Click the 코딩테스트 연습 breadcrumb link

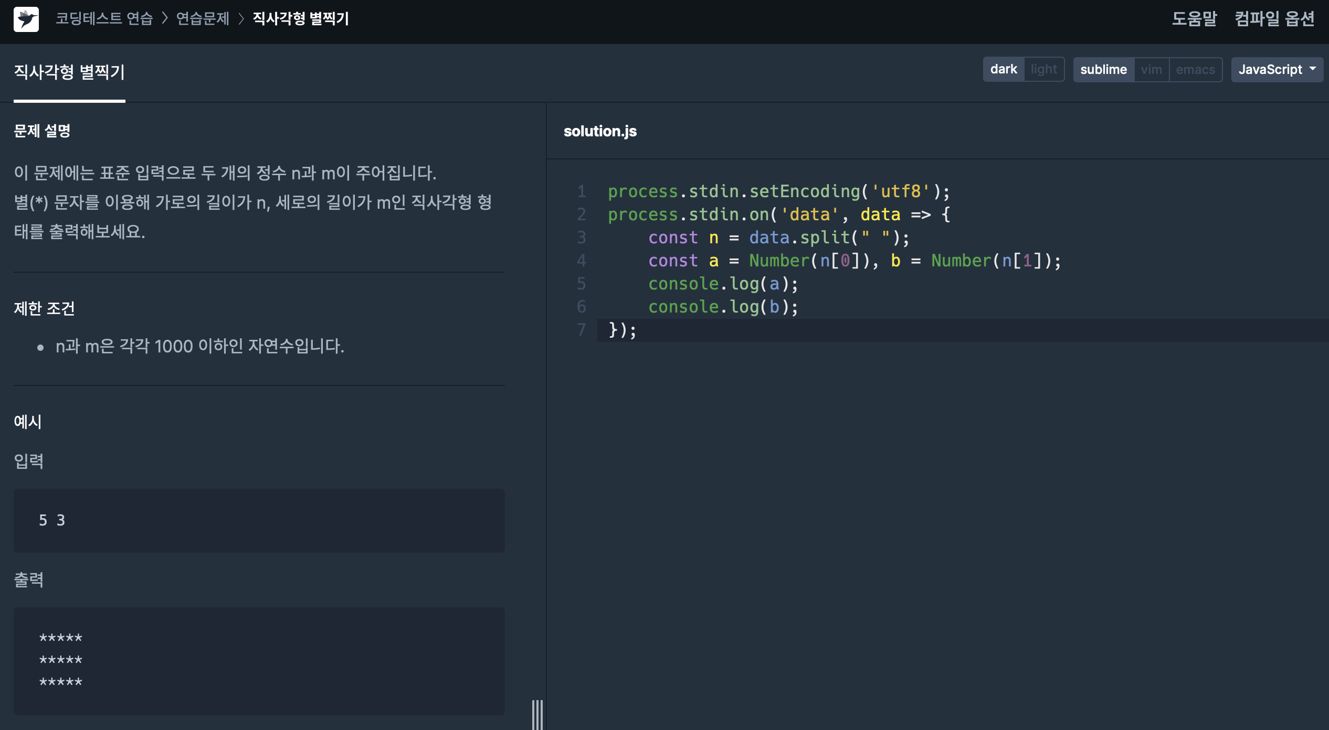click(104, 19)
